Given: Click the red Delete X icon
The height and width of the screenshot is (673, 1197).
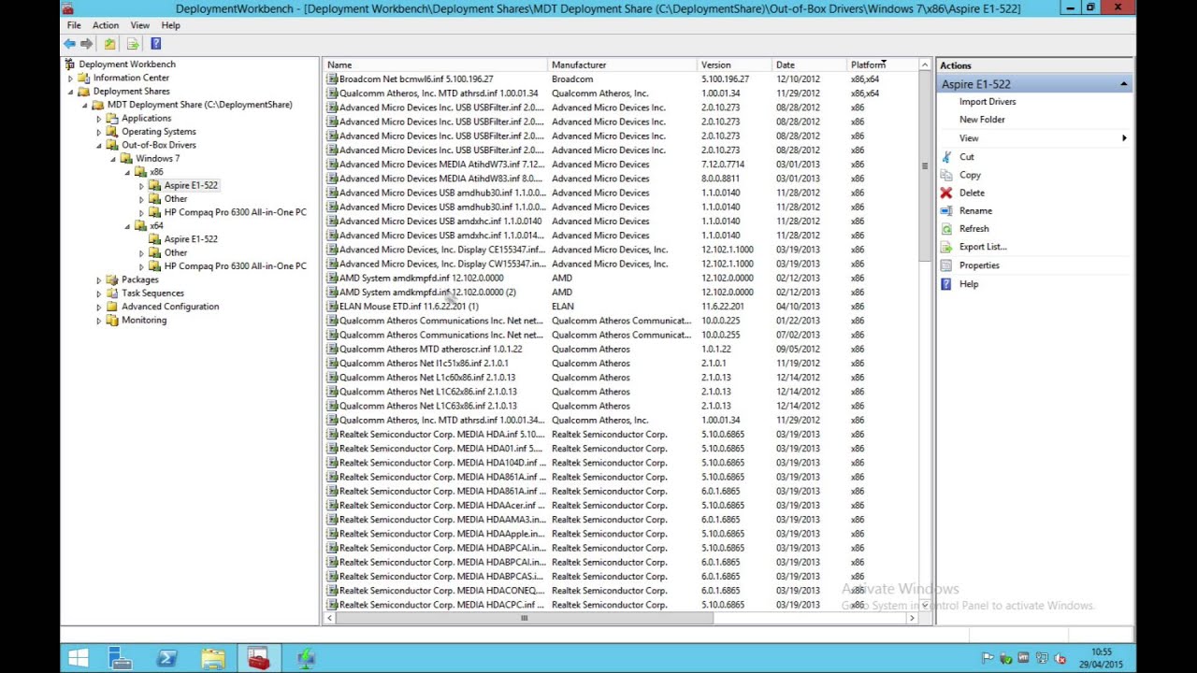Looking at the screenshot, I should (946, 193).
